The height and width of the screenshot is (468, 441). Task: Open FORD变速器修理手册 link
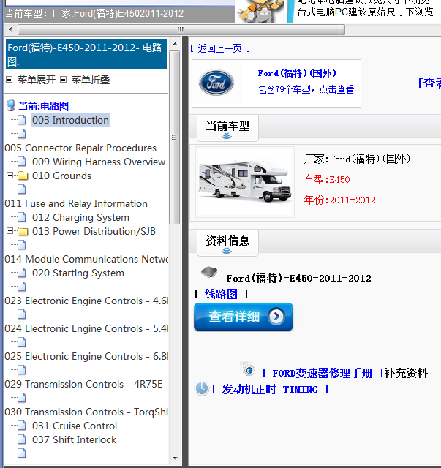click(323, 373)
